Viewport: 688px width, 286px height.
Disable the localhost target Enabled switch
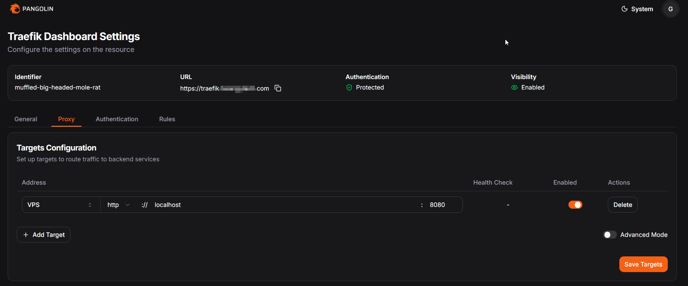(x=575, y=205)
